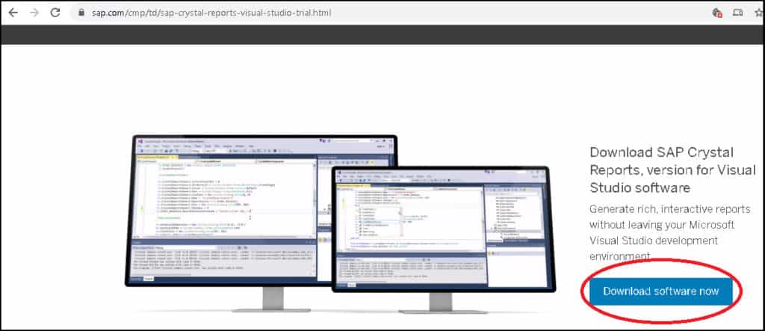Click the browser forward arrow
Image resolution: width=765 pixels, height=331 pixels.
click(x=34, y=13)
